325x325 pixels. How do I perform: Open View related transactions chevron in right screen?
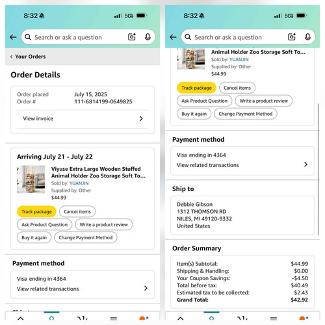305,164
